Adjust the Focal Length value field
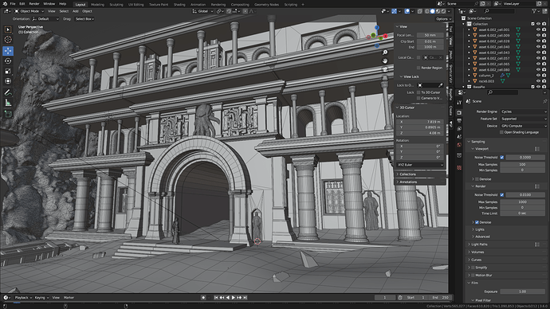Viewport: 550px width, 309px height. point(430,35)
